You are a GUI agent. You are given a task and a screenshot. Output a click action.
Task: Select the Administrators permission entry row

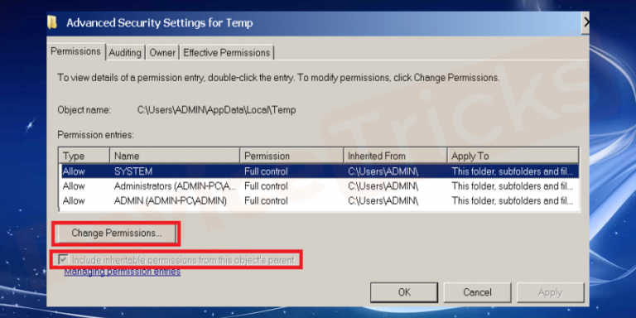click(318, 186)
